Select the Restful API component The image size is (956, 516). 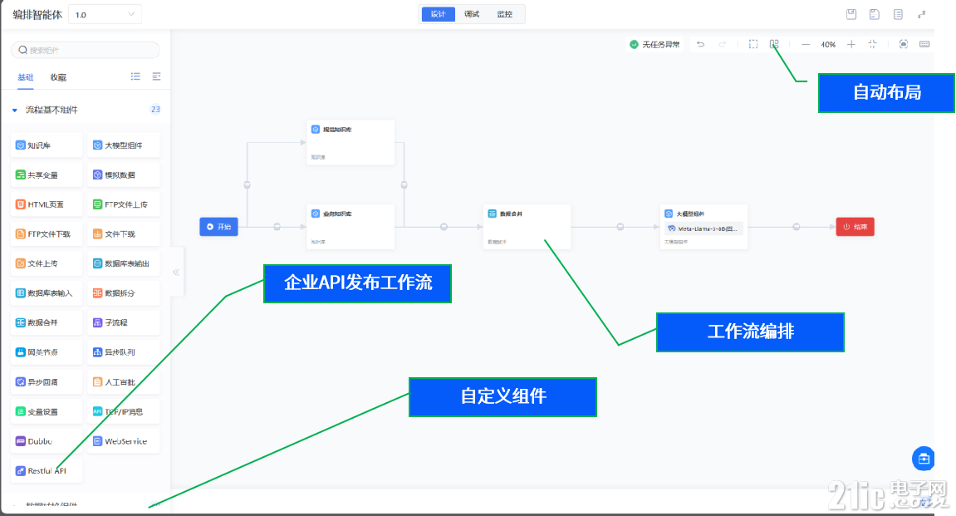pyautogui.click(x=47, y=471)
